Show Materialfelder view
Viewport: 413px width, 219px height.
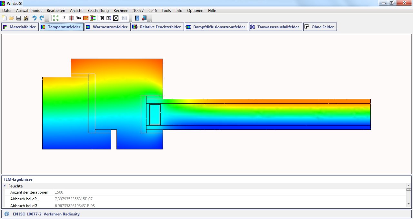(20, 27)
